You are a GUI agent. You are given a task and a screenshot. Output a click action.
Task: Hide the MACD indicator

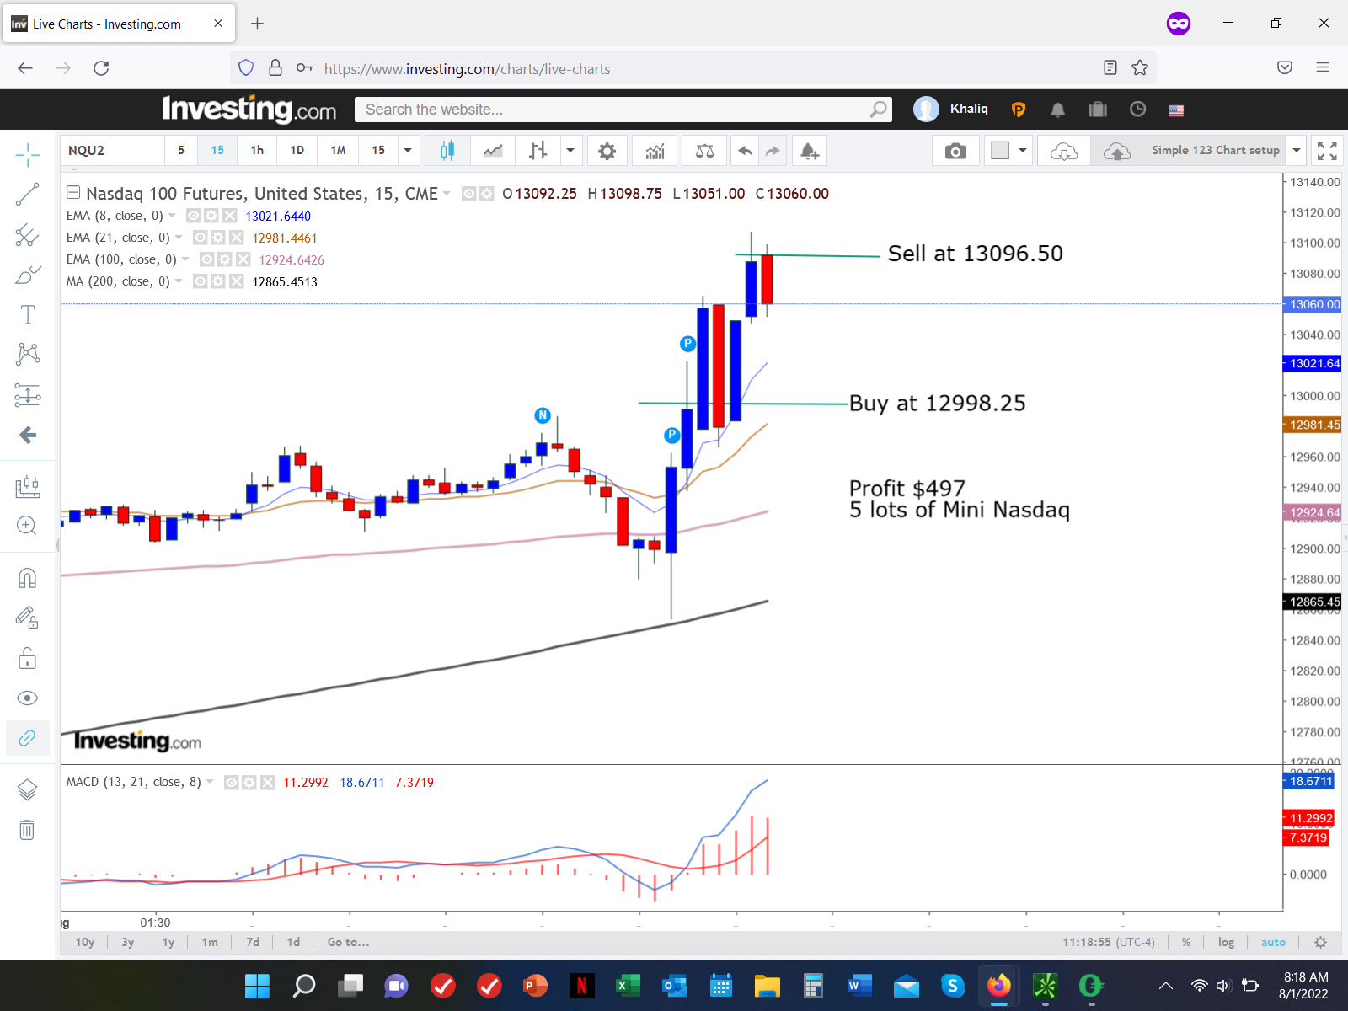[231, 783]
